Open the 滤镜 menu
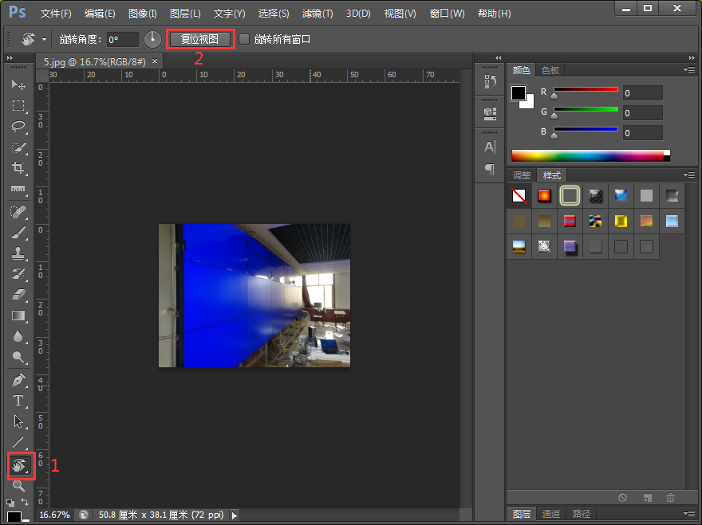 (x=317, y=14)
